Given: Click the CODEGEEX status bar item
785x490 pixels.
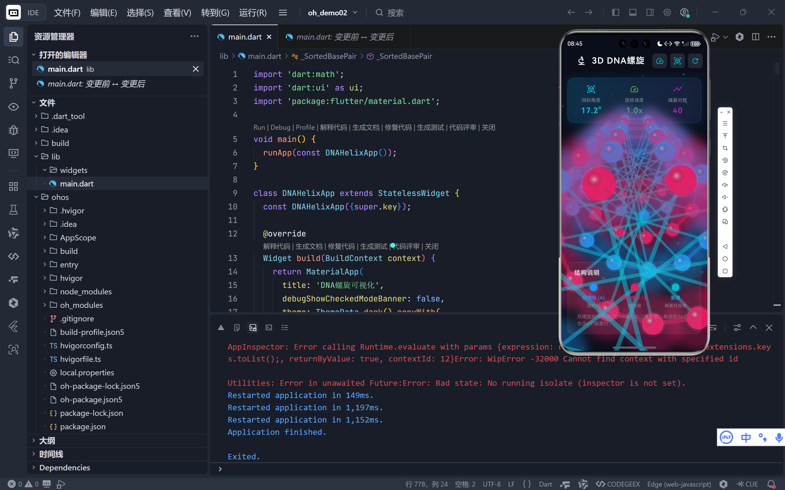Looking at the screenshot, I should [x=618, y=484].
